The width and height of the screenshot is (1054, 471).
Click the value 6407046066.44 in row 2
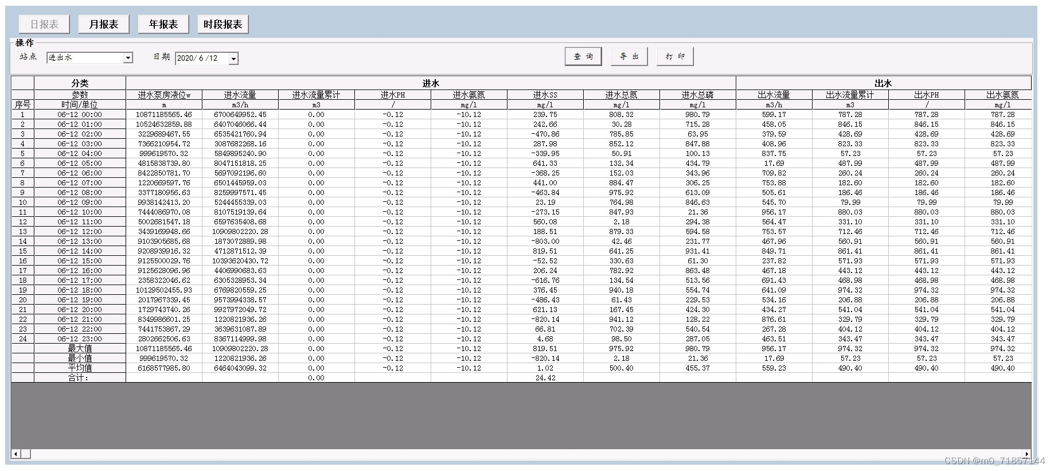coord(240,124)
